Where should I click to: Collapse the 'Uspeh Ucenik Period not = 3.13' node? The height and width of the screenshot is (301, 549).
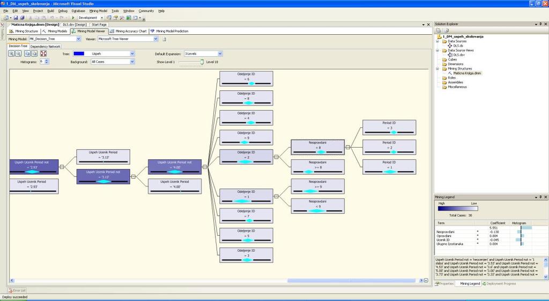[x=133, y=176]
